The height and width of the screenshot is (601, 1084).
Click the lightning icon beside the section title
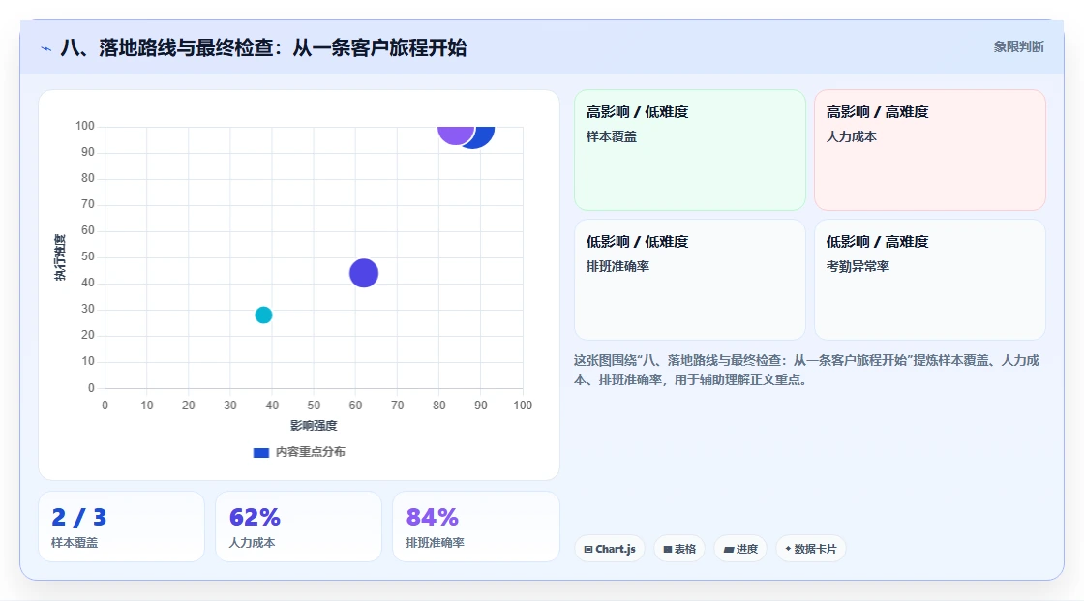pos(46,48)
